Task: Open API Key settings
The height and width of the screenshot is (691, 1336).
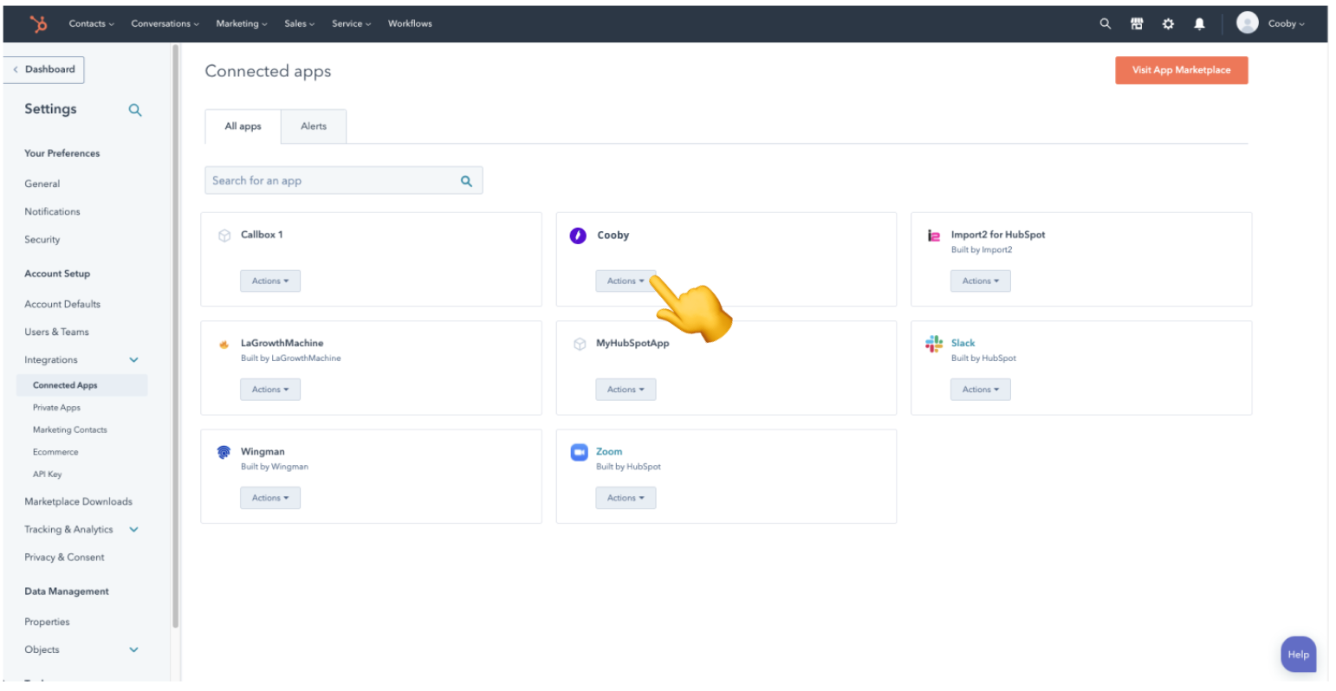Action: coord(48,475)
